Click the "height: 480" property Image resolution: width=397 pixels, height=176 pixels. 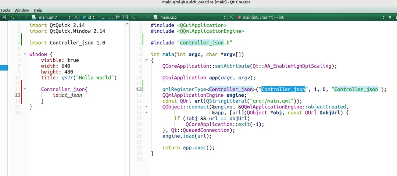tap(57, 72)
